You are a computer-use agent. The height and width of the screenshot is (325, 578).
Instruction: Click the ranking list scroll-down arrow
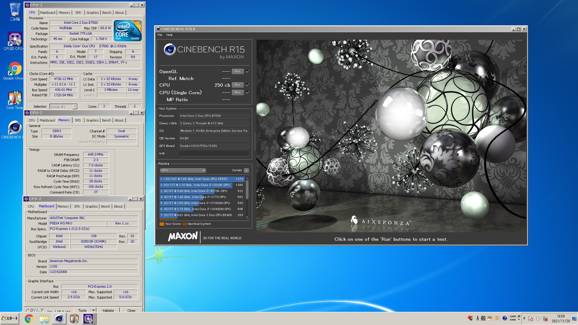pyautogui.click(x=247, y=217)
